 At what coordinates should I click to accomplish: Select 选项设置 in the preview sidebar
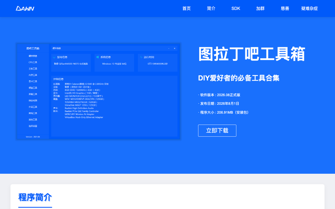point(33,126)
